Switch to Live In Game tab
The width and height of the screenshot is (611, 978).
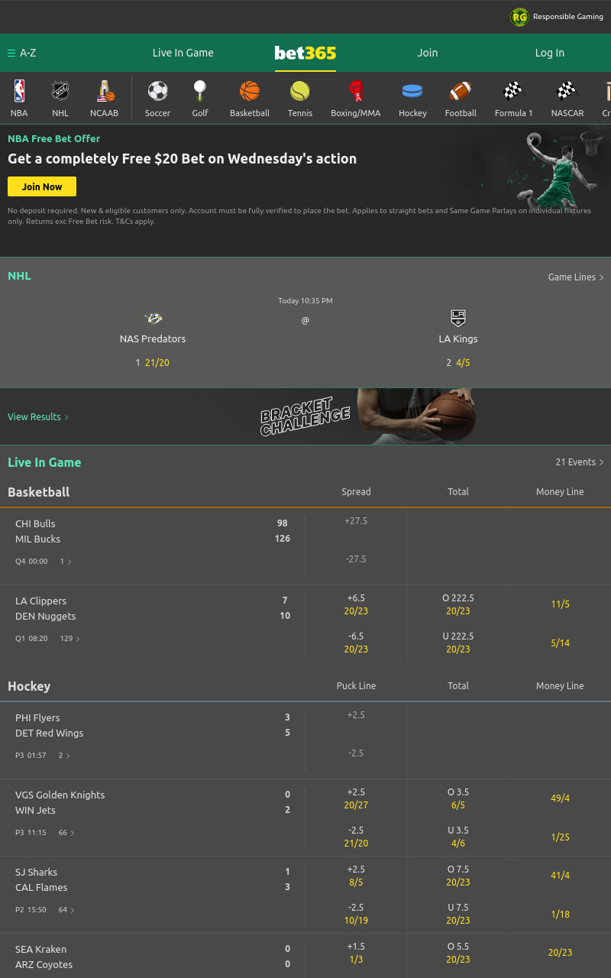coord(183,53)
